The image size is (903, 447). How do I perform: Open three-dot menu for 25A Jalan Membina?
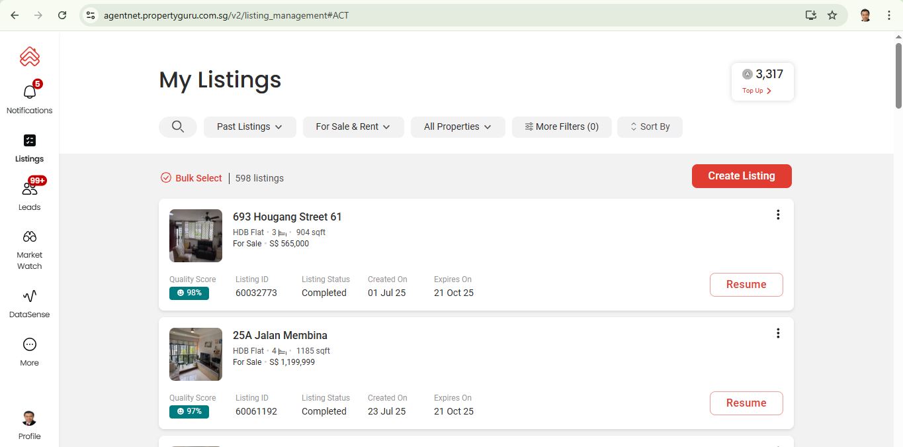[778, 333]
